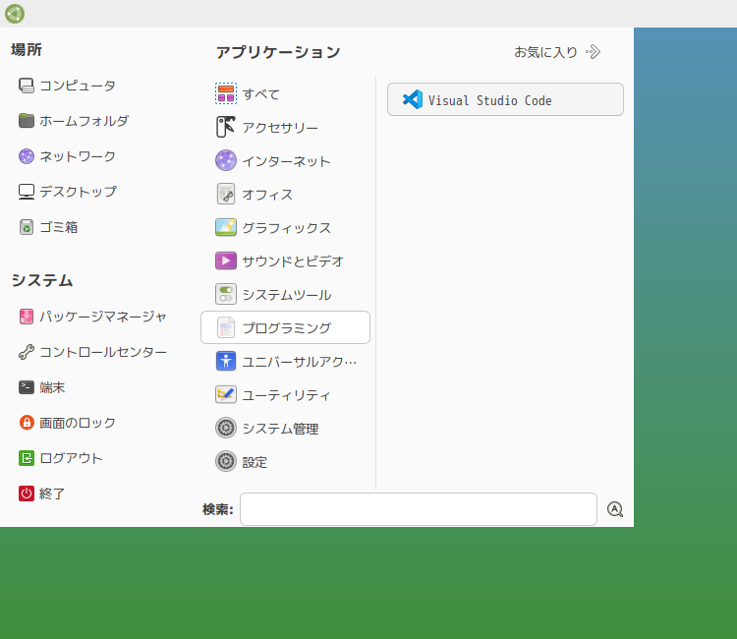The image size is (737, 639).
Task: Switch to お気に入り favorites view
Action: click(x=557, y=52)
